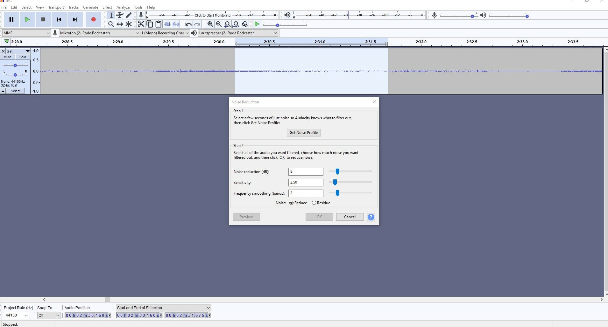608x327 pixels.
Task: Select the Envelope tool
Action: (120, 15)
